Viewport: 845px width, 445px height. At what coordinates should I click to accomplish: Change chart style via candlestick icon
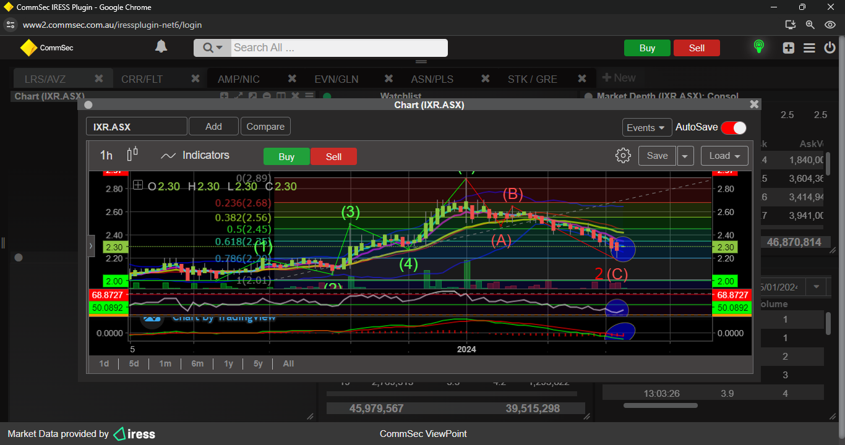[132, 155]
